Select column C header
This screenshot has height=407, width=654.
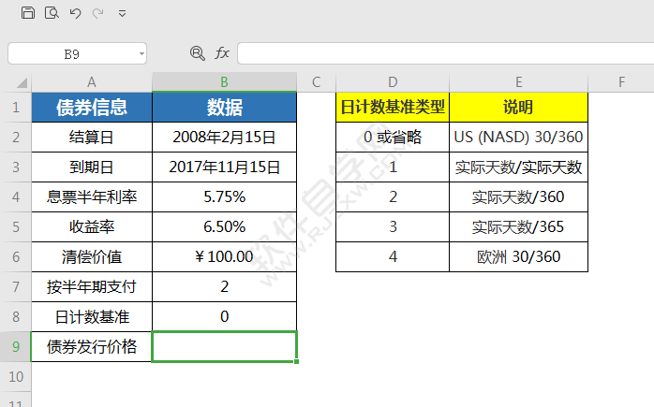tap(316, 82)
